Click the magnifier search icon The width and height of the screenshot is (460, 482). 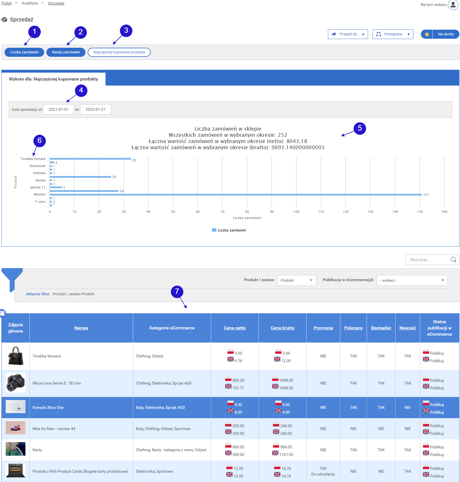coord(453,260)
